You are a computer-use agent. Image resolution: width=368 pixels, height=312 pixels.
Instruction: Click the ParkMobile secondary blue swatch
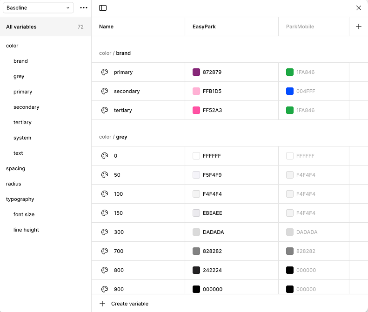coord(290,91)
